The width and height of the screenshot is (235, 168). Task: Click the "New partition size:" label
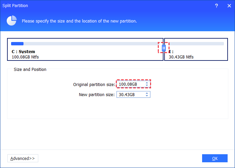(x=97, y=95)
